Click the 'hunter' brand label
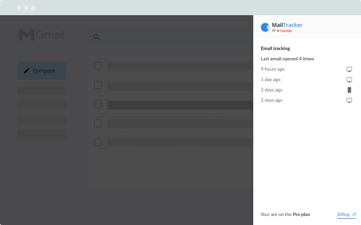 284,31
